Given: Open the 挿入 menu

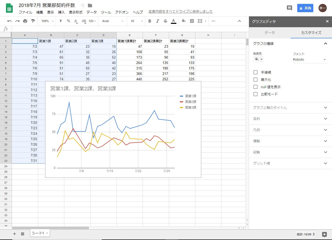Looking at the screenshot, I should point(61,12).
